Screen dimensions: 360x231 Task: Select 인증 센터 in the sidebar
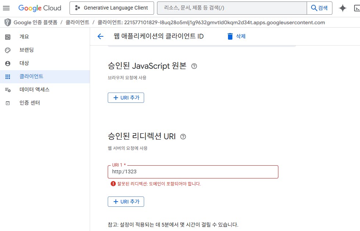[x=45, y=103]
